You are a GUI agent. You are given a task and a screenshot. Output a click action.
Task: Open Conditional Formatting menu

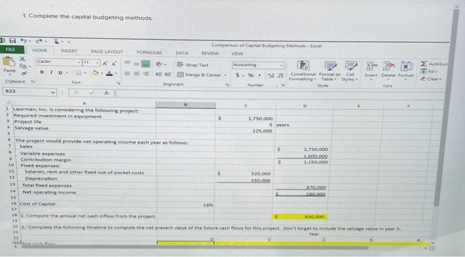(x=303, y=70)
